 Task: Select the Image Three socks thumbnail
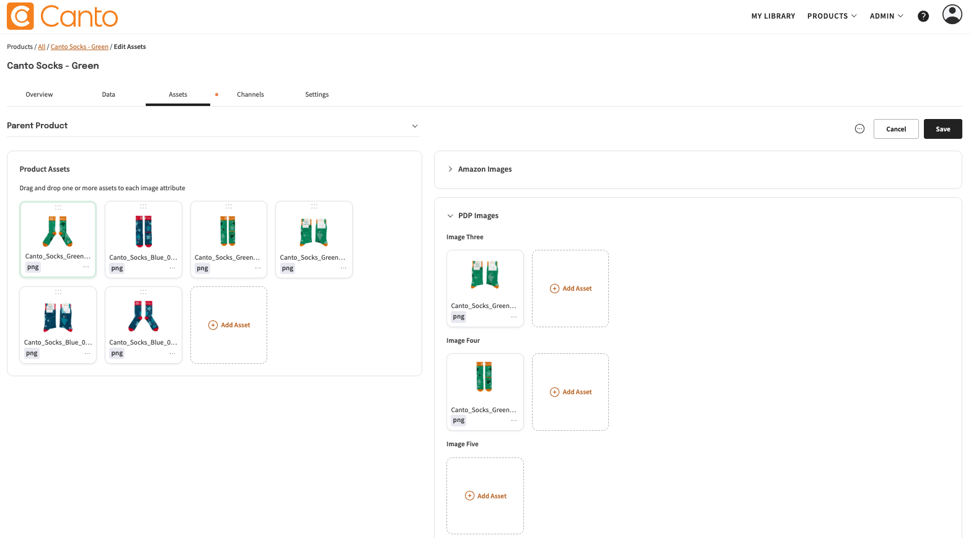[485, 275]
